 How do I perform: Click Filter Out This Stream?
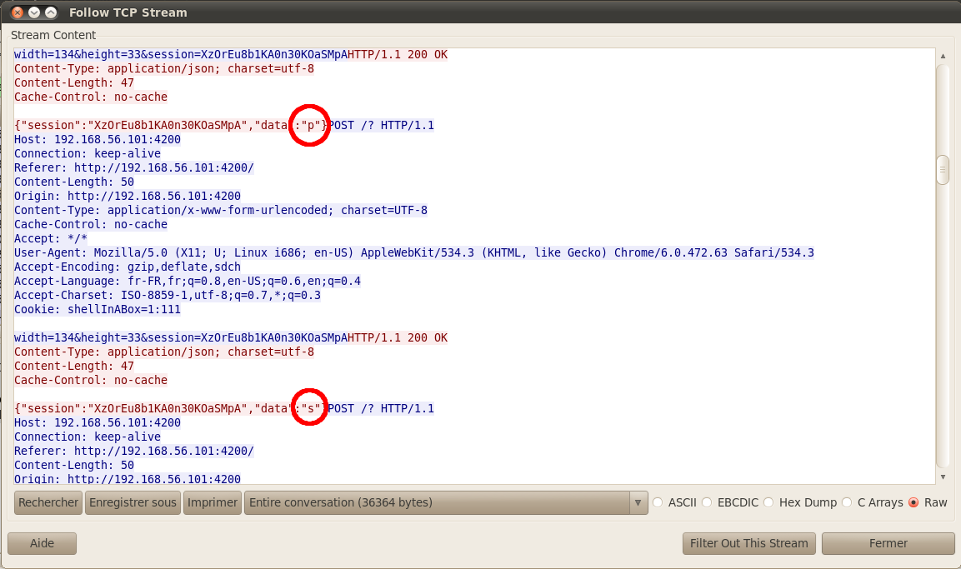[x=748, y=543]
